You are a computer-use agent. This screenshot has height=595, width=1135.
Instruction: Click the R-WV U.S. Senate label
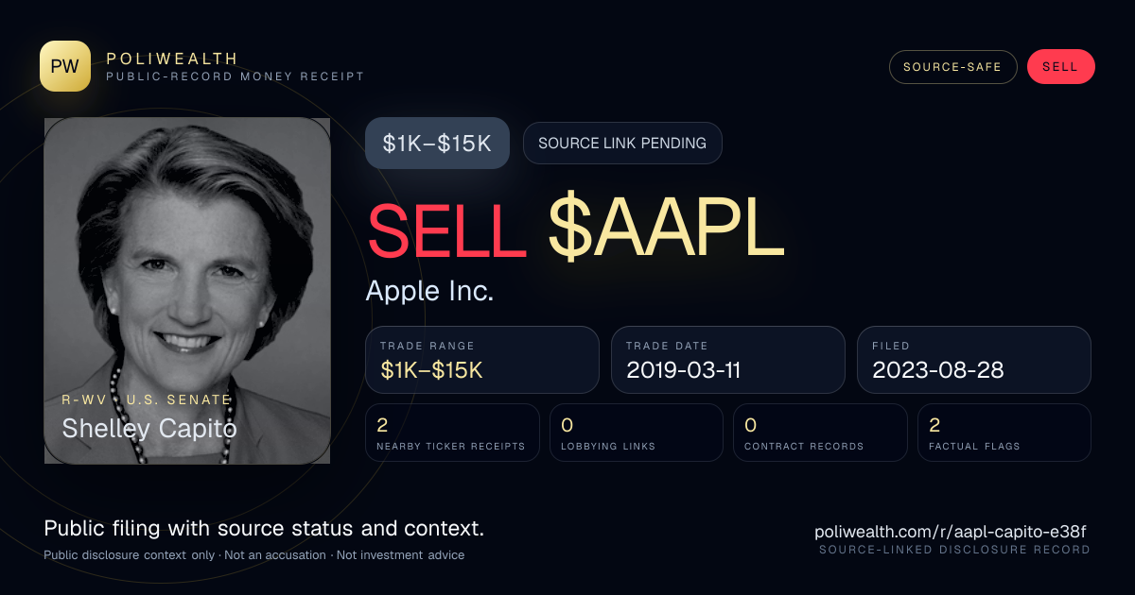click(x=147, y=399)
